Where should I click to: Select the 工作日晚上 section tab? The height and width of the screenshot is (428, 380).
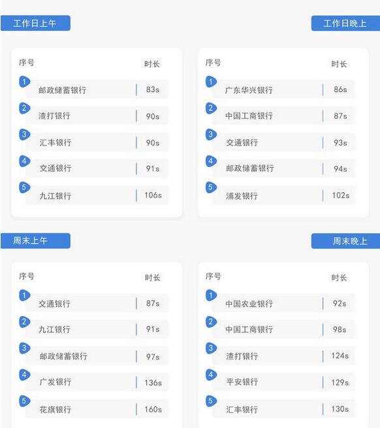point(345,24)
